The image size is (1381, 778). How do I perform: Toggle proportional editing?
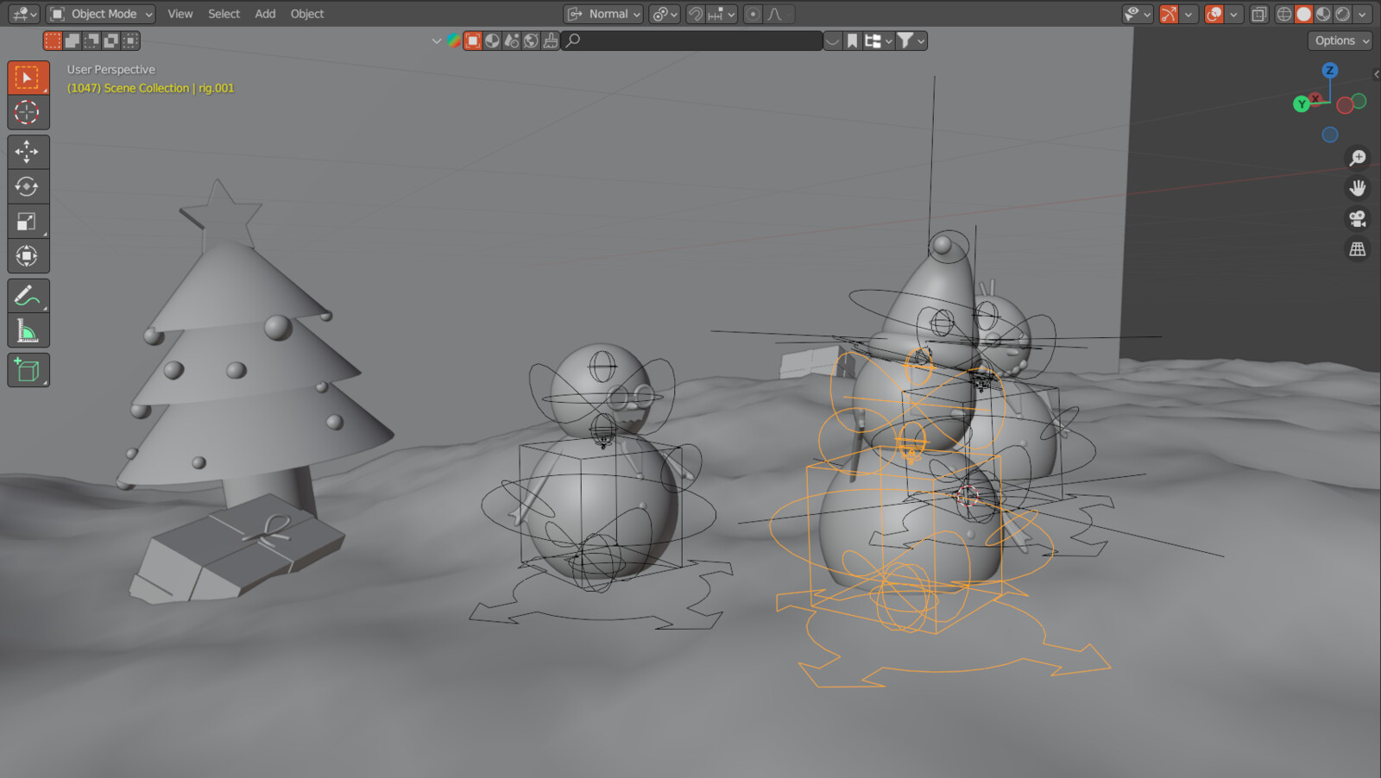tap(753, 14)
